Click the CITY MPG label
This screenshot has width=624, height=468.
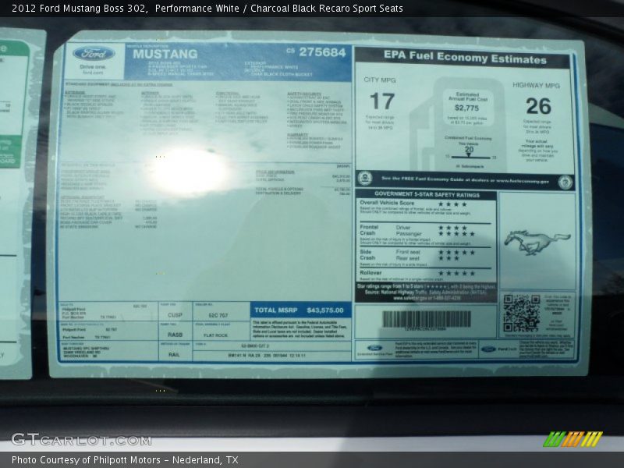pos(380,80)
